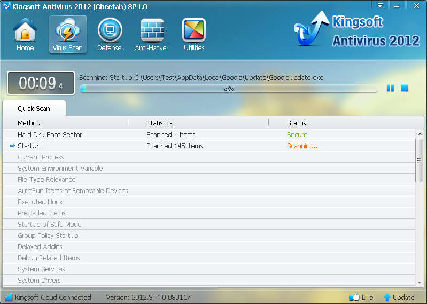
Task: Click the elapsed time display 00:09
Action: (x=41, y=83)
